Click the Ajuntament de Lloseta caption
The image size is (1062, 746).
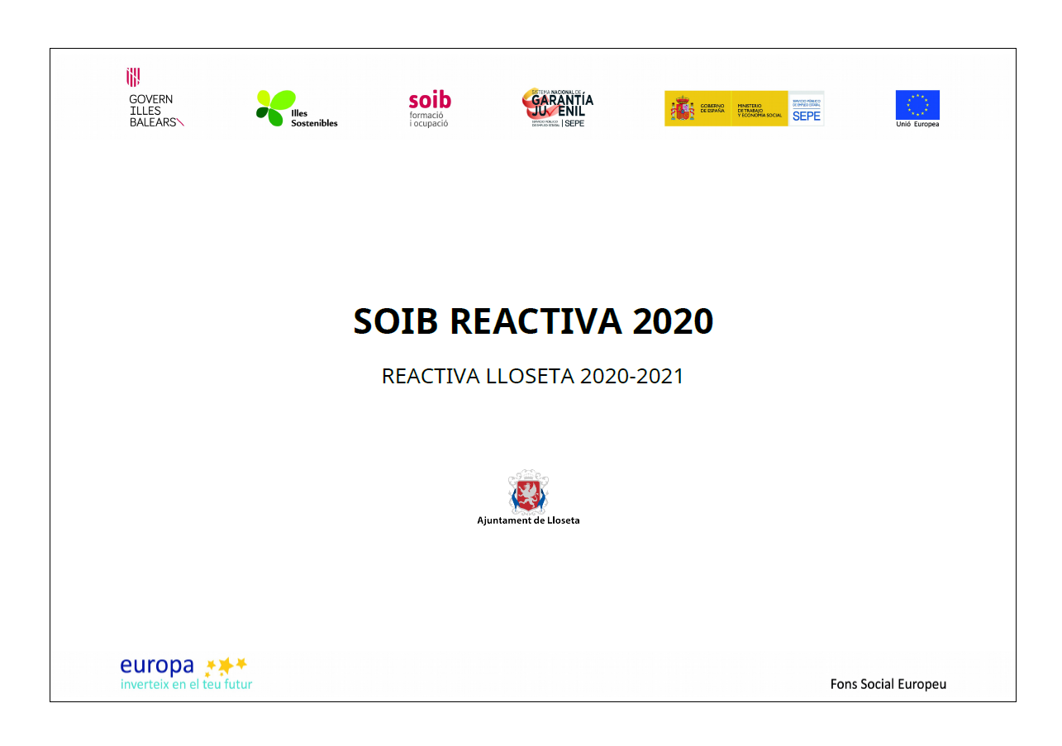528,520
